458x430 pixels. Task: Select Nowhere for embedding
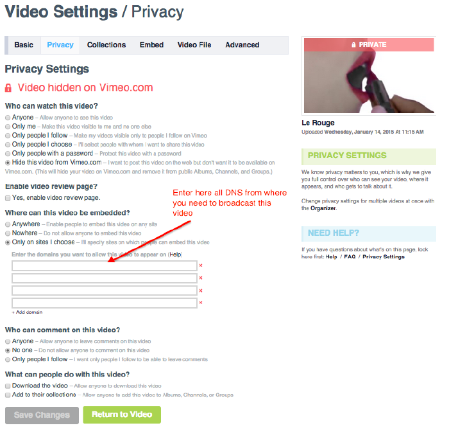pos(8,233)
